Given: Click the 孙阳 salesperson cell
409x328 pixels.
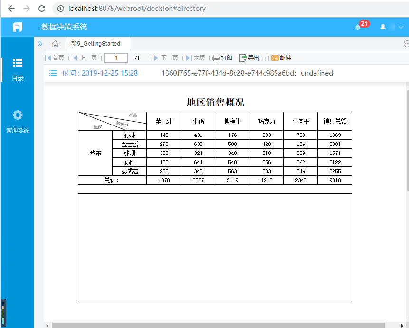Looking at the screenshot, I should point(130,162).
